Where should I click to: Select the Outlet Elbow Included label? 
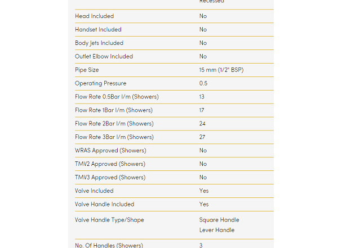pos(104,57)
